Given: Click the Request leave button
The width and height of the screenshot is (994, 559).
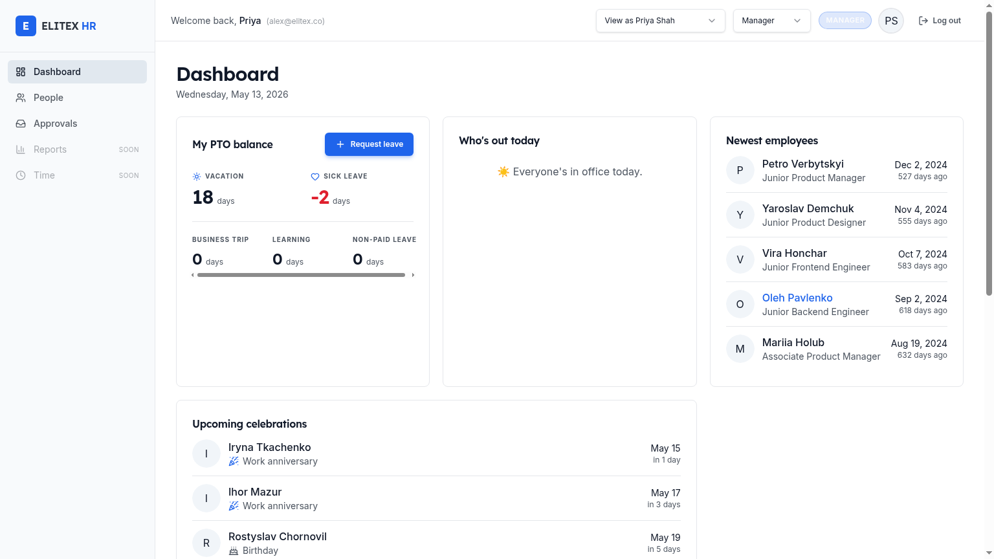Looking at the screenshot, I should click(x=369, y=144).
